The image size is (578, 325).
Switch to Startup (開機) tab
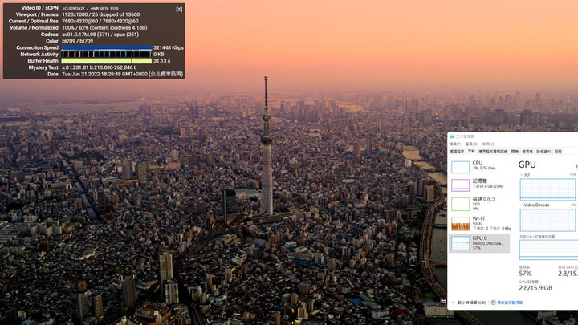point(515,152)
